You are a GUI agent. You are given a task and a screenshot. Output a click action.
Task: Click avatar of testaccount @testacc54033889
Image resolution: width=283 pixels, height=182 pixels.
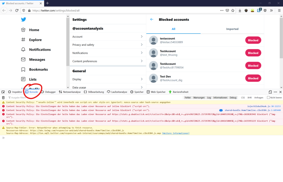(x=153, y=40)
